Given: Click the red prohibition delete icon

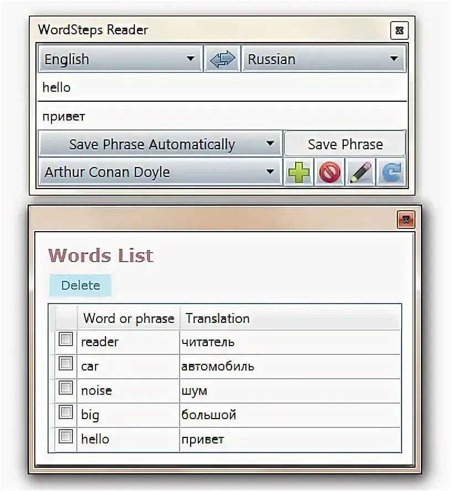Looking at the screenshot, I should pos(329,172).
